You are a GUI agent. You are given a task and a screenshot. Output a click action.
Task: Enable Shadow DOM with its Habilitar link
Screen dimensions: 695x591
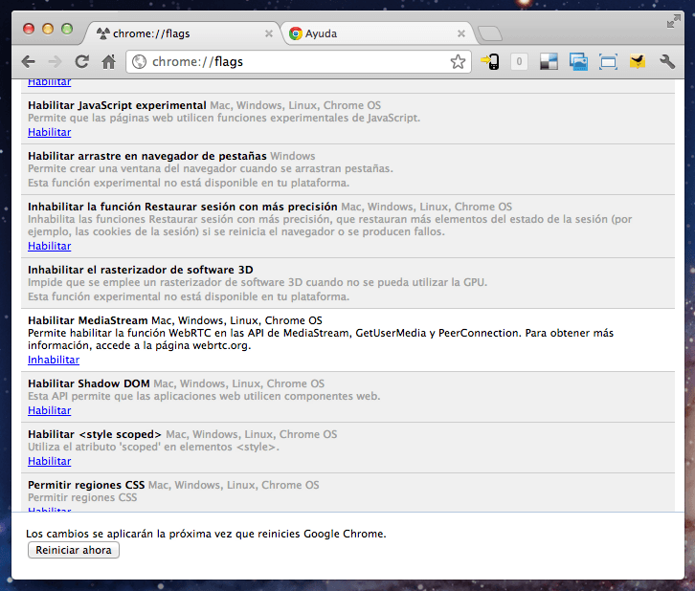pos(49,410)
